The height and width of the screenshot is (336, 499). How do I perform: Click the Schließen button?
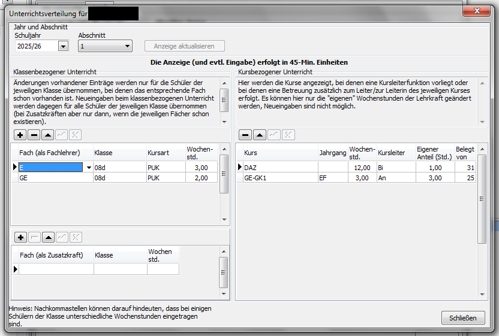click(x=463, y=318)
